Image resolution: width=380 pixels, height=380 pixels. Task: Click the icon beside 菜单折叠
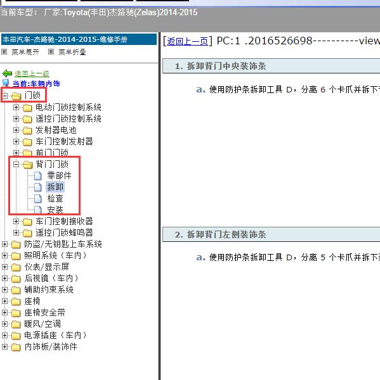(51, 52)
